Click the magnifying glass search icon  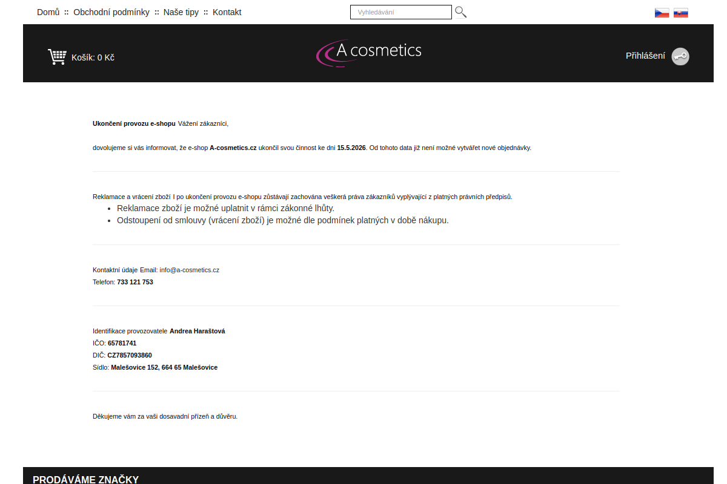tap(460, 12)
